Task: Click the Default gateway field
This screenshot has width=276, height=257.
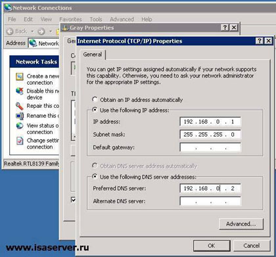Action: click(210, 147)
